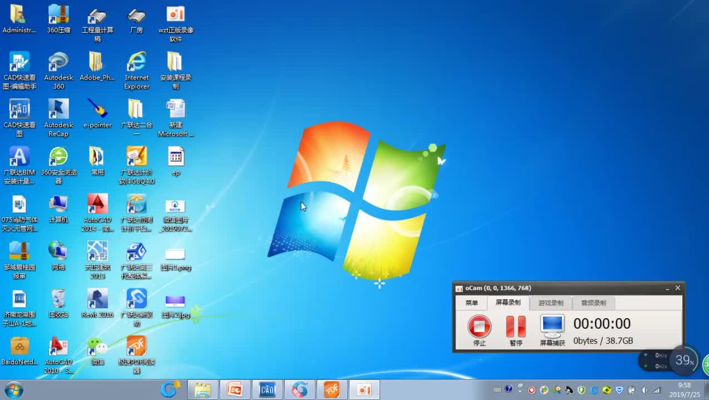The height and width of the screenshot is (400, 709).
Task: Click the oCam stop recording button
Action: [x=479, y=326]
